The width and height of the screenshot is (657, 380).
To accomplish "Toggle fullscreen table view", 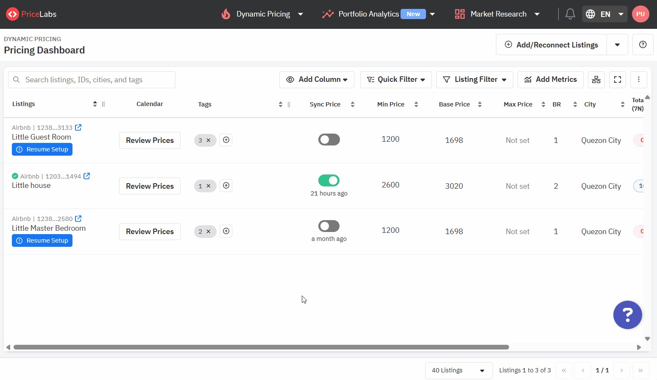I will click(618, 80).
